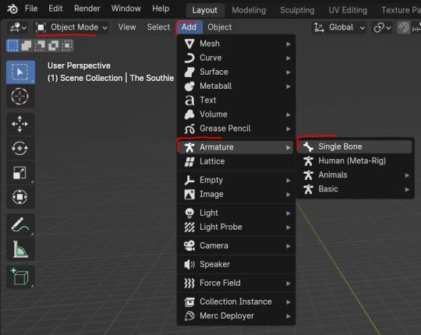The width and height of the screenshot is (421, 335).
Task: Switch to the Layout workspace tab
Action: [204, 10]
